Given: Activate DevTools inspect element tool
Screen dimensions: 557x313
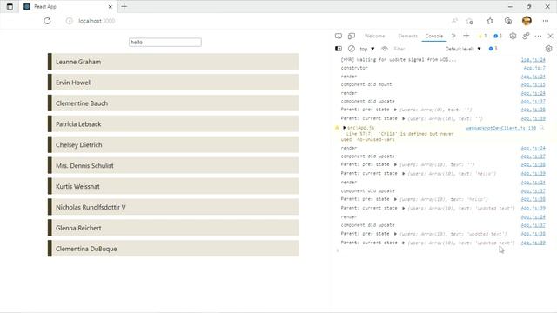Looking at the screenshot, I should coord(339,36).
